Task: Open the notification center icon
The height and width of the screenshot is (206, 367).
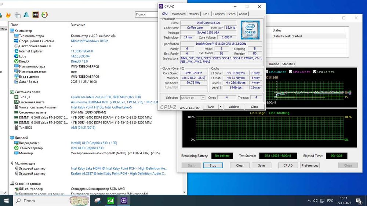Action: pyautogui.click(x=359, y=201)
